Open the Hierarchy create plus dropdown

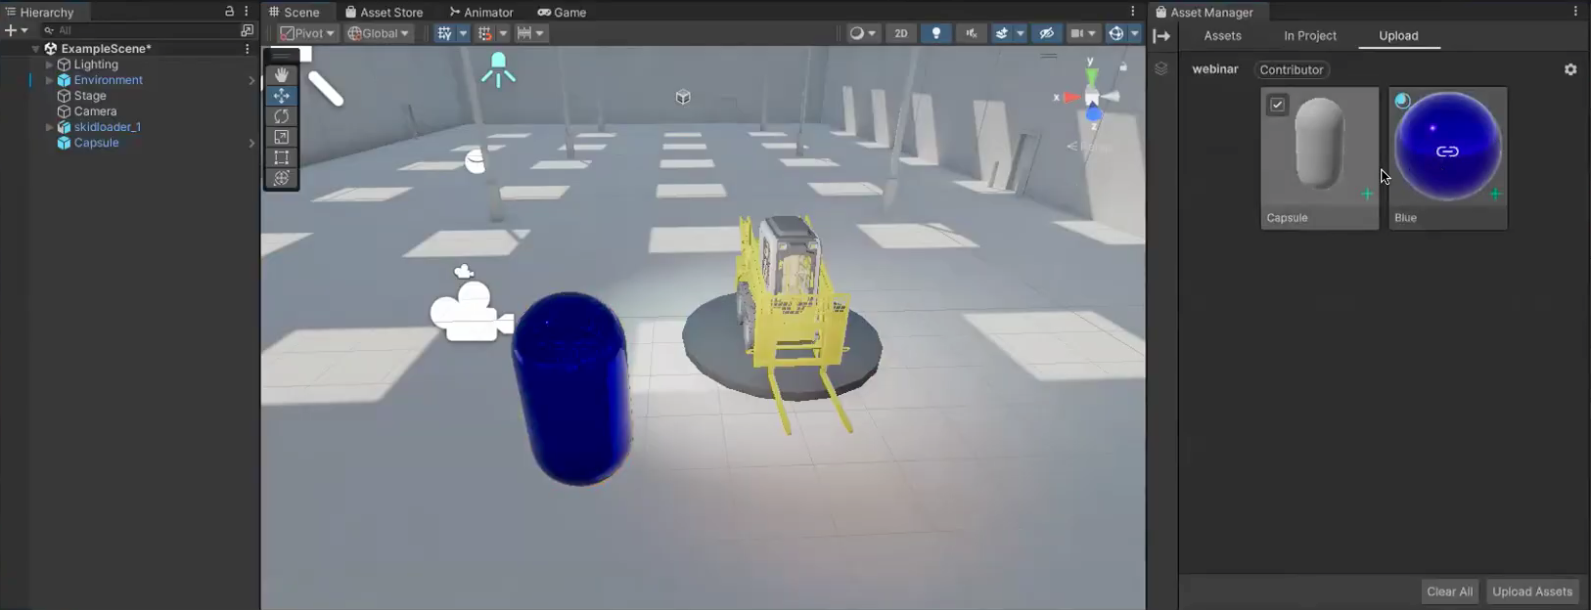coord(17,30)
